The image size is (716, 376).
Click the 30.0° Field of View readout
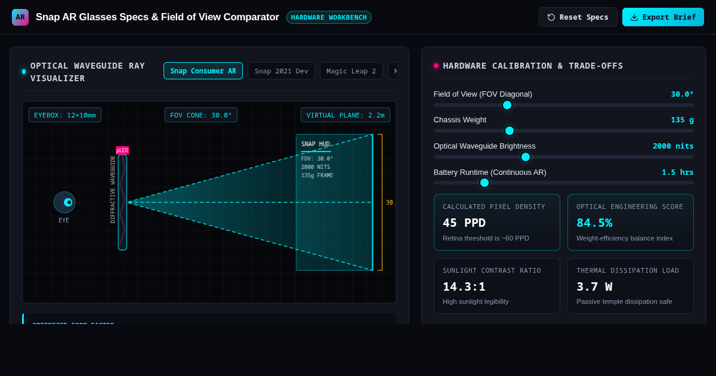click(682, 94)
